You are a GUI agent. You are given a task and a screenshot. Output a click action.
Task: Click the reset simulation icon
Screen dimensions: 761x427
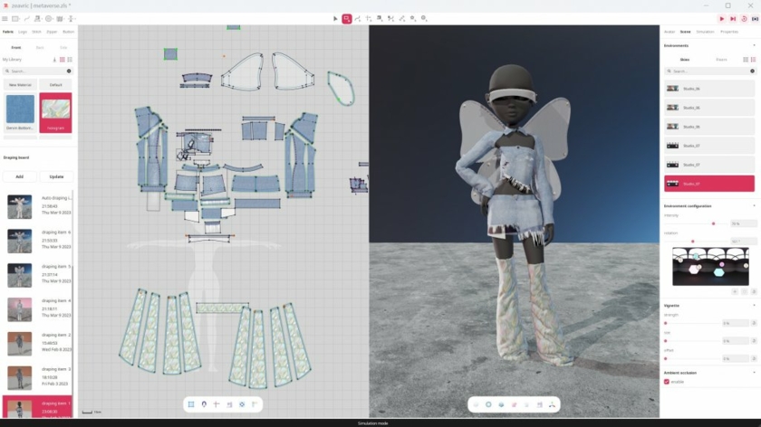[x=743, y=18]
